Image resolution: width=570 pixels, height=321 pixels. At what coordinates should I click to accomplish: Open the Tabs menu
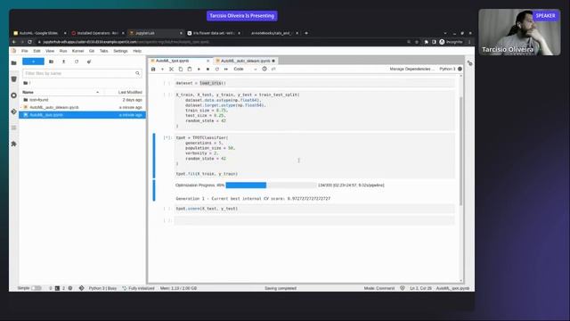click(104, 51)
